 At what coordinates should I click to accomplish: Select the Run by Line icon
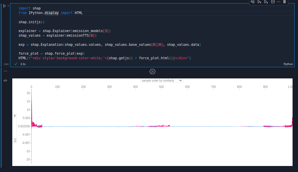coord(253,2)
